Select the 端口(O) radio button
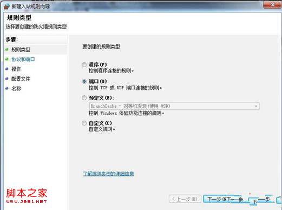Viewport: 282px width, 210px height. 84,81
